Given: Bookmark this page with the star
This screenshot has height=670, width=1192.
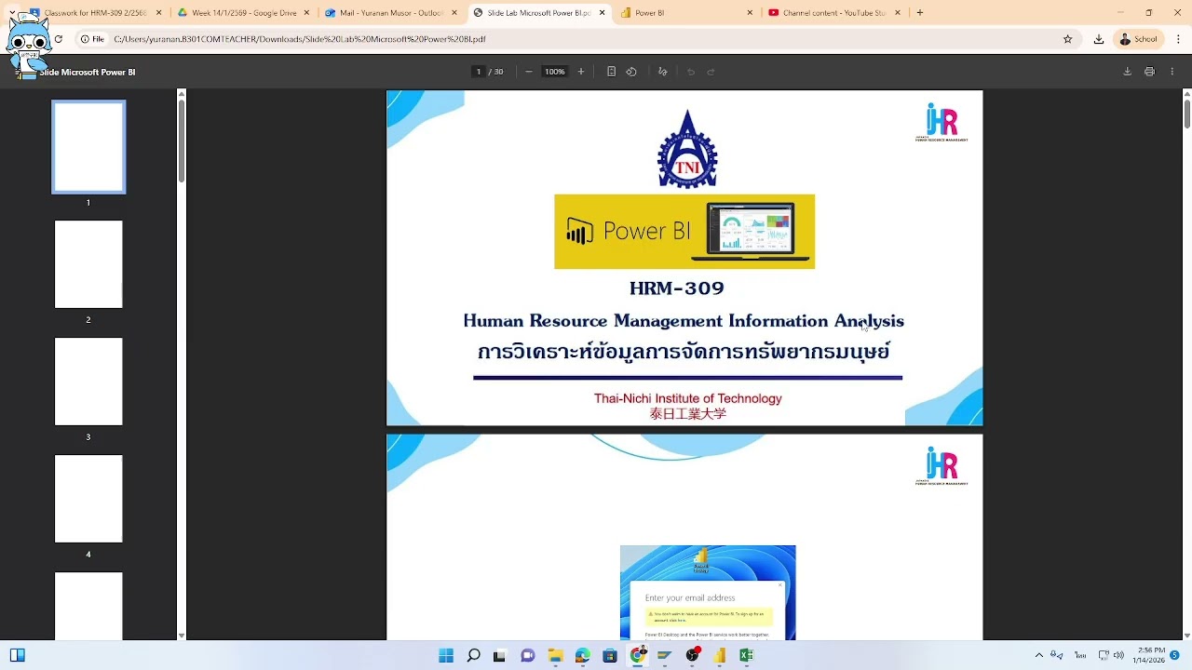Looking at the screenshot, I should [x=1068, y=39].
